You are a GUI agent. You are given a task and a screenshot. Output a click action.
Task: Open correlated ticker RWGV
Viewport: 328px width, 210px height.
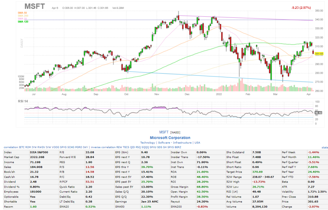click(41, 147)
